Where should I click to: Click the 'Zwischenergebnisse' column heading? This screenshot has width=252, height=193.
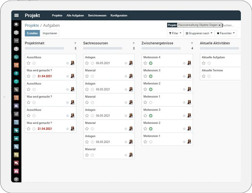coord(157,43)
